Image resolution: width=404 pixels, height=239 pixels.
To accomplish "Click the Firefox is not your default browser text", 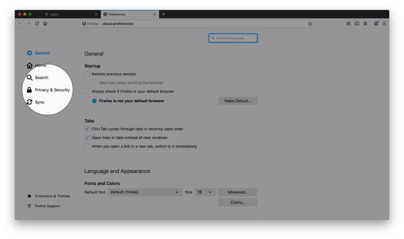I will pyautogui.click(x=132, y=101).
